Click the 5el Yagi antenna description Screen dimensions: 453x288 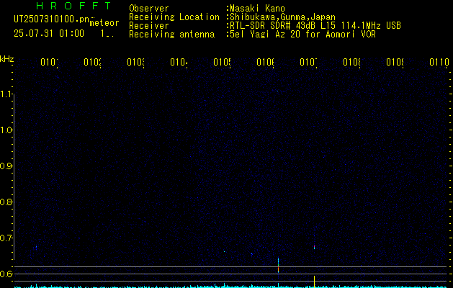click(302, 35)
